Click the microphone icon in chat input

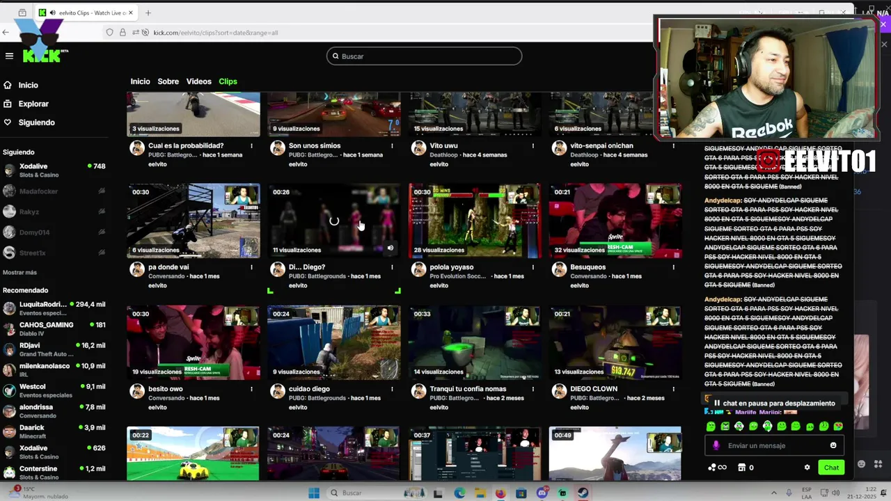[x=716, y=445]
